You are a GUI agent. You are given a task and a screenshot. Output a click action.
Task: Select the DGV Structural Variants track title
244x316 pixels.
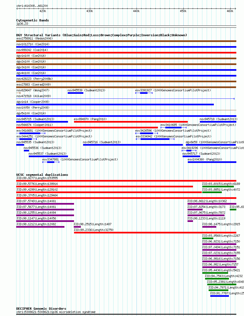(x=101, y=35)
